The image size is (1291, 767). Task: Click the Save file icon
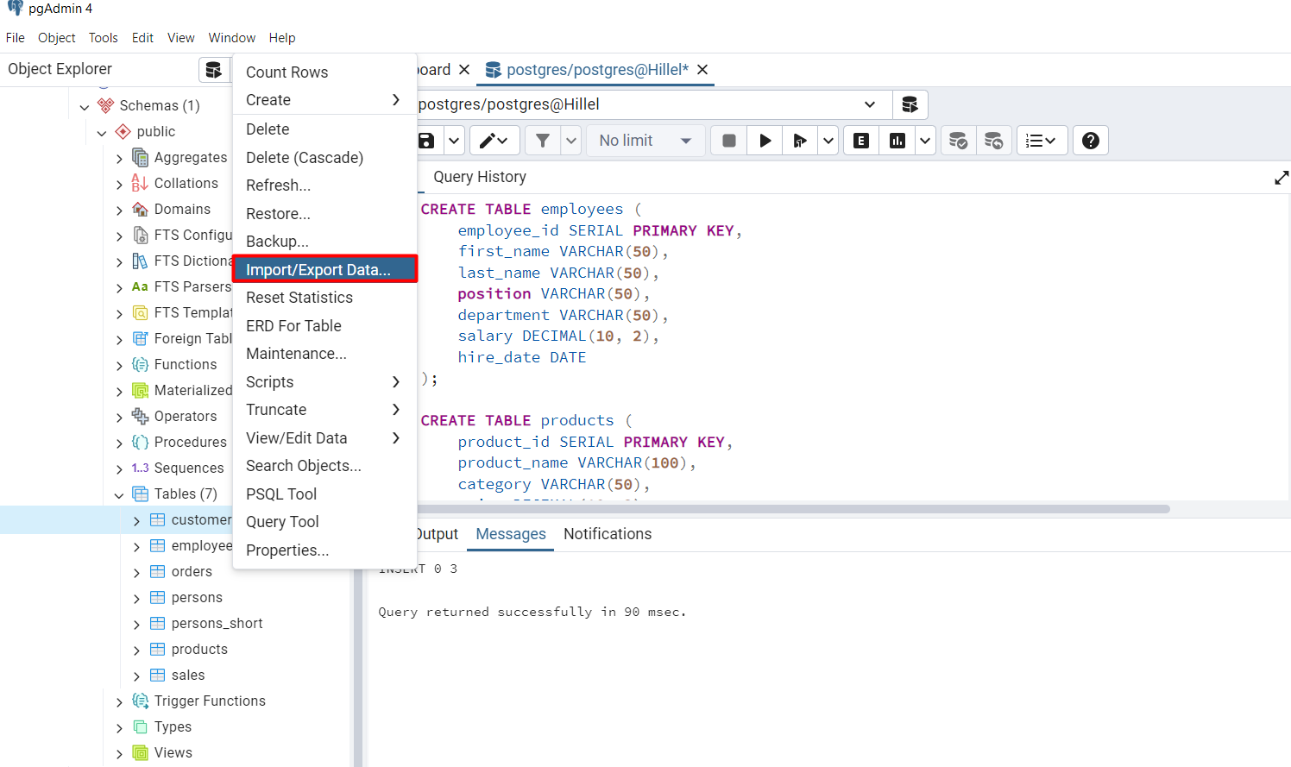click(x=426, y=140)
